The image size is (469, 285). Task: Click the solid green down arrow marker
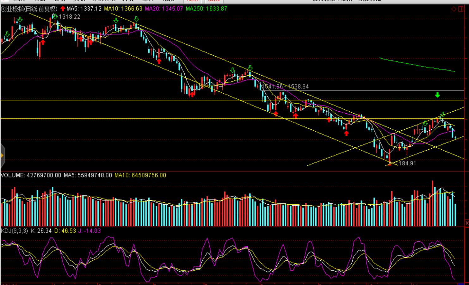[x=437, y=95]
